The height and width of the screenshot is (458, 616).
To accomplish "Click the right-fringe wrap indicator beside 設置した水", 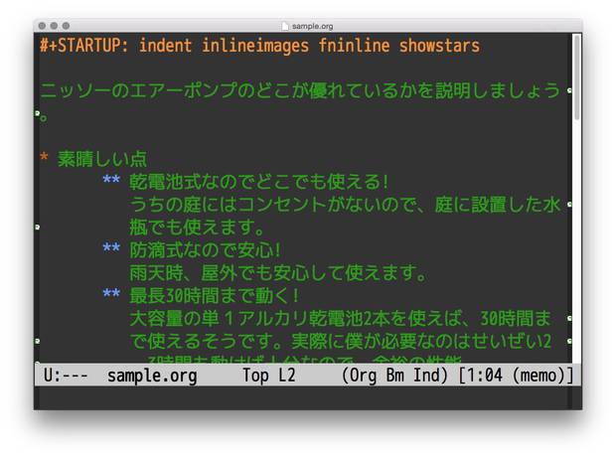I will click(569, 205).
